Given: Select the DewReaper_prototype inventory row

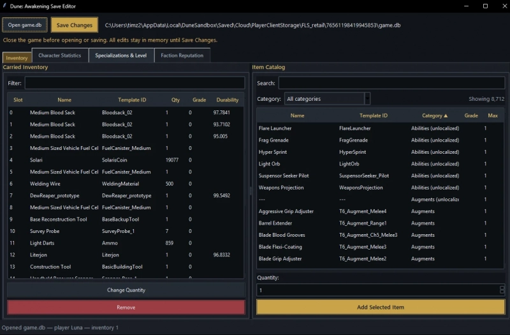Looking at the screenshot, I should tap(126, 196).
